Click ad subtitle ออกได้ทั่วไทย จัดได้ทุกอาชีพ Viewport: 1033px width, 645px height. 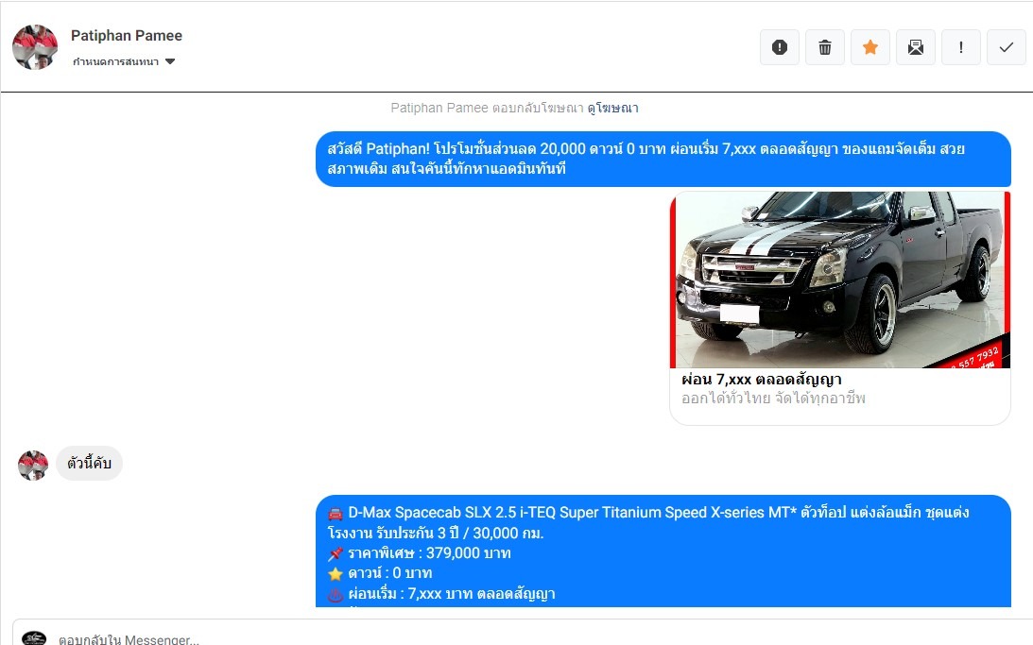[773, 399]
